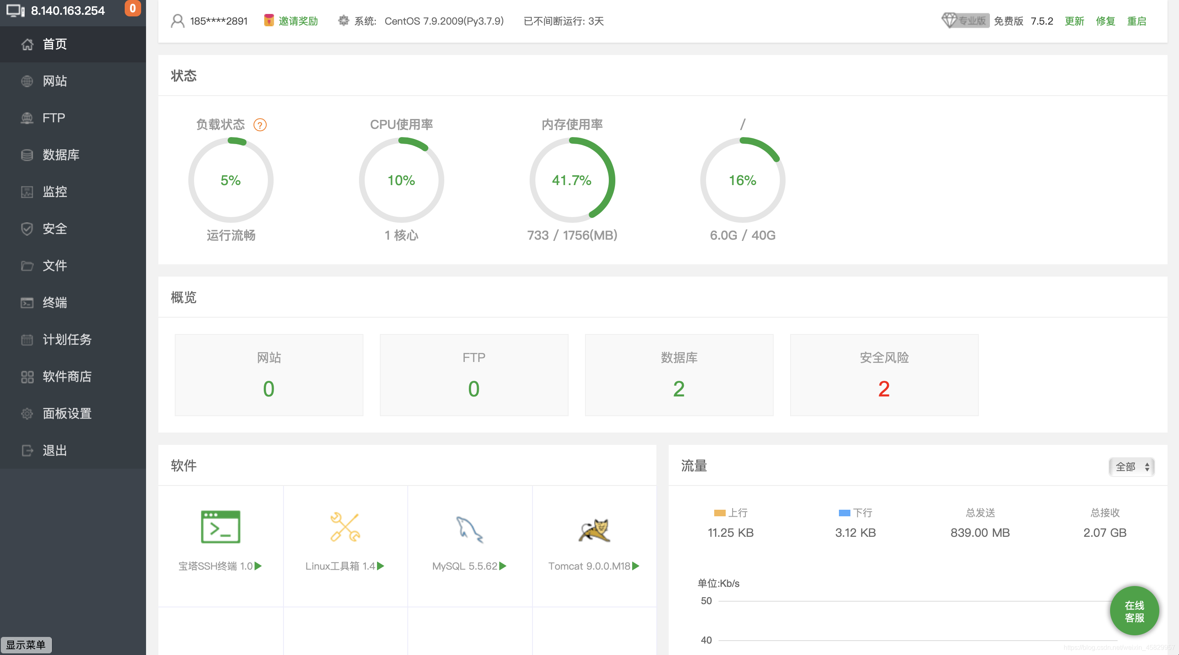Click the play arrow after Linux工具箱 1.4
Viewport: 1179px width, 655px height.
click(381, 566)
